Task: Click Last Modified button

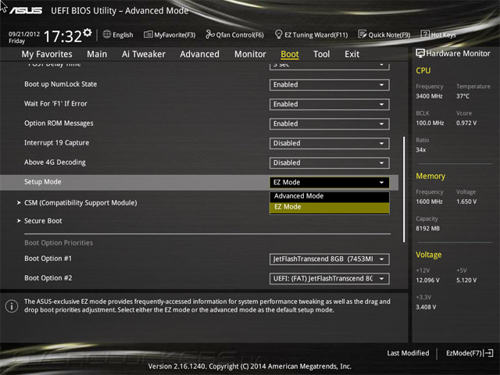Action: click(408, 353)
